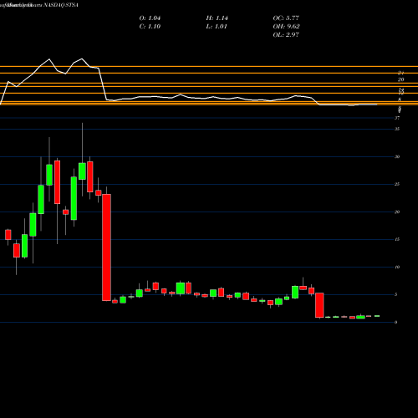Select the open value 'O: 1.04'
This screenshot has height=418, width=418.
click(150, 18)
